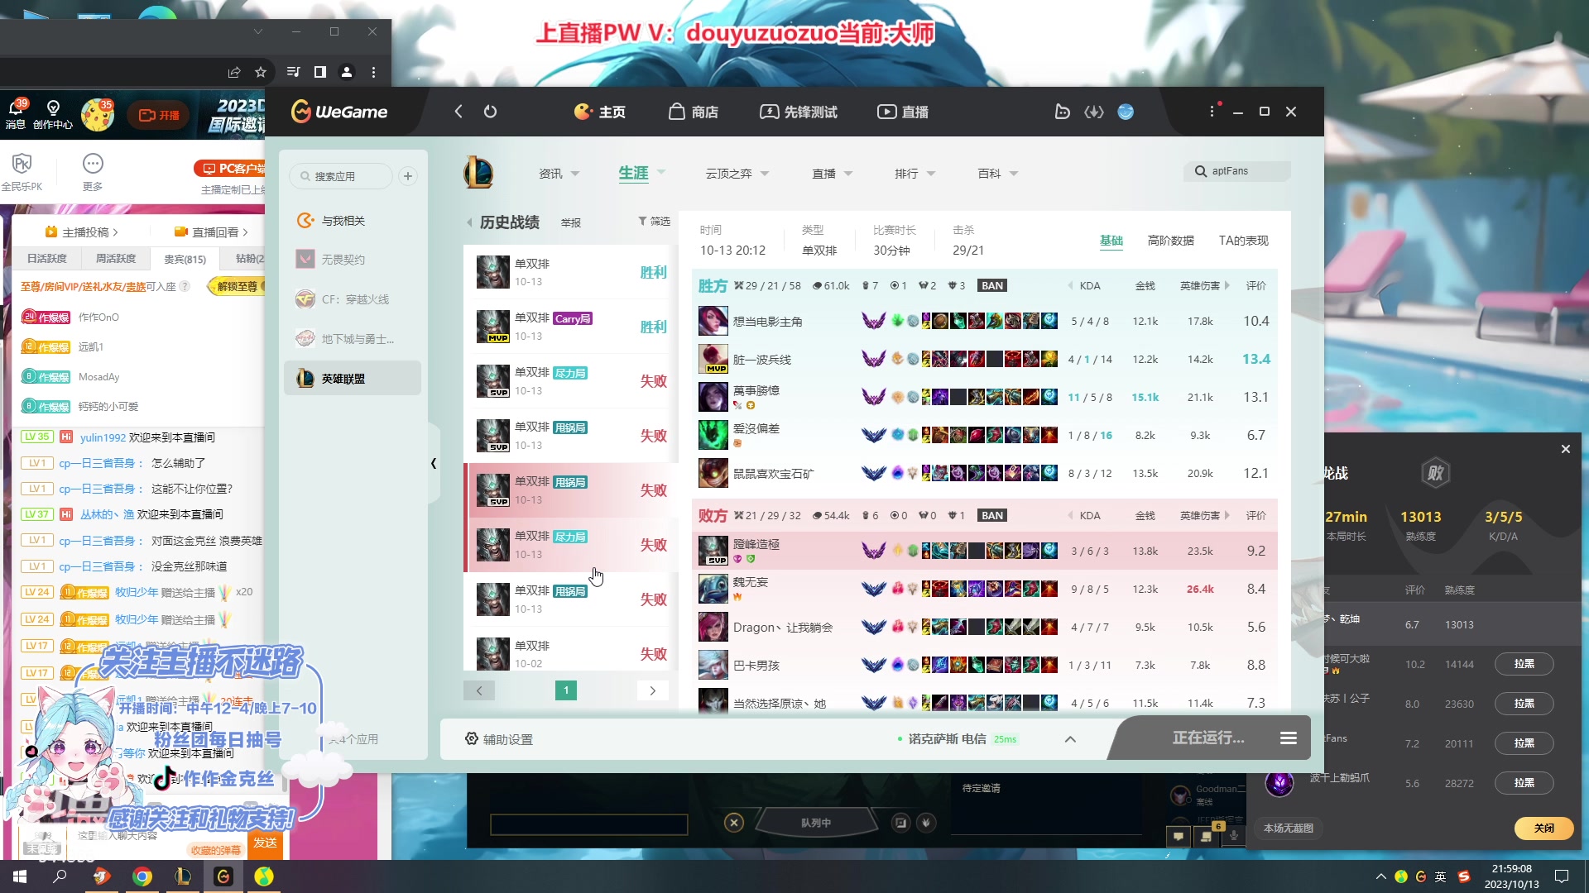The height and width of the screenshot is (893, 1589).
Task: Click 拉黑 for the 5.6 rated player
Action: (x=1524, y=783)
